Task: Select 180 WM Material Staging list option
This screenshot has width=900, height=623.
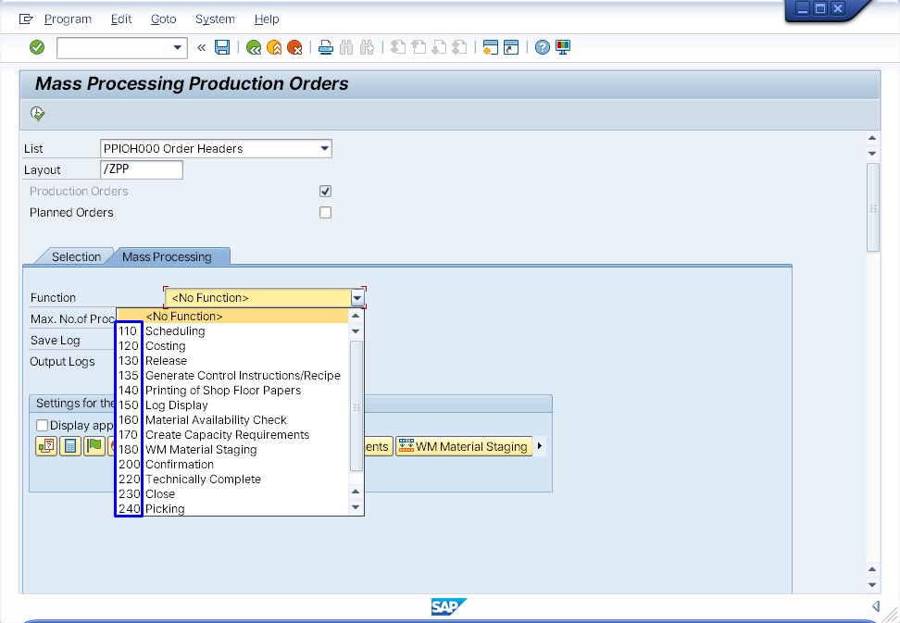Action: (x=232, y=450)
